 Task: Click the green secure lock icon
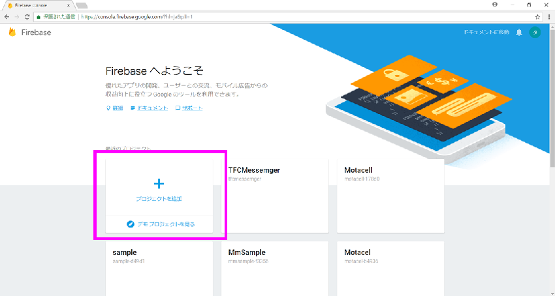point(39,16)
